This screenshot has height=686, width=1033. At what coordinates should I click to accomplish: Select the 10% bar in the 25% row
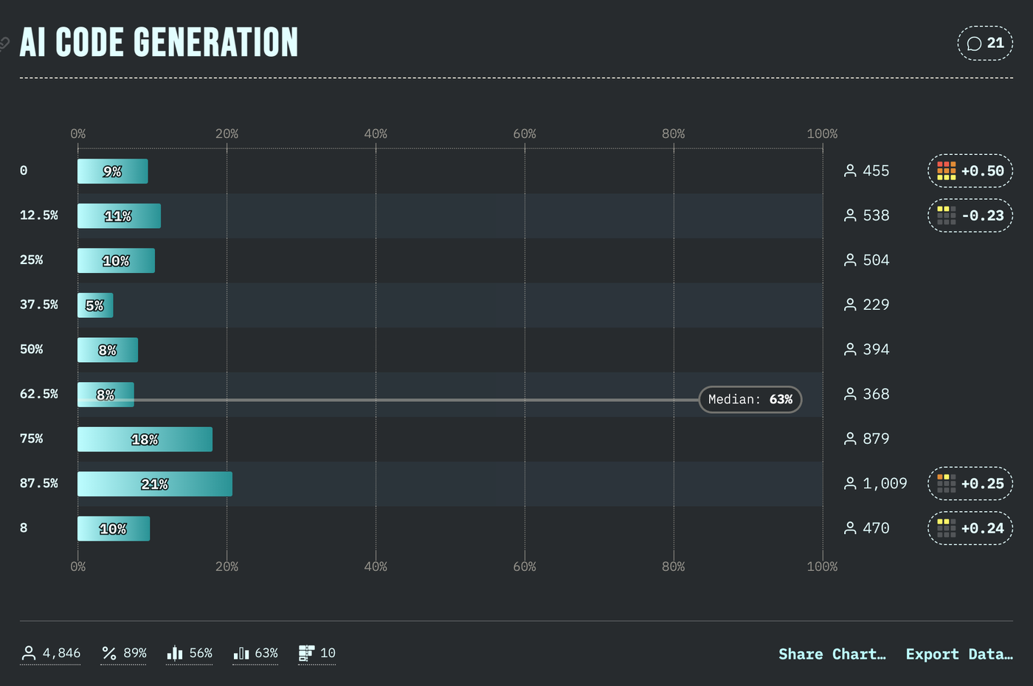pos(116,261)
